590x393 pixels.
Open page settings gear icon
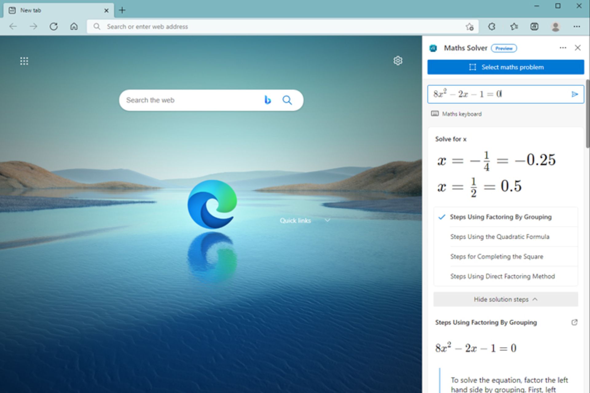coord(398,61)
